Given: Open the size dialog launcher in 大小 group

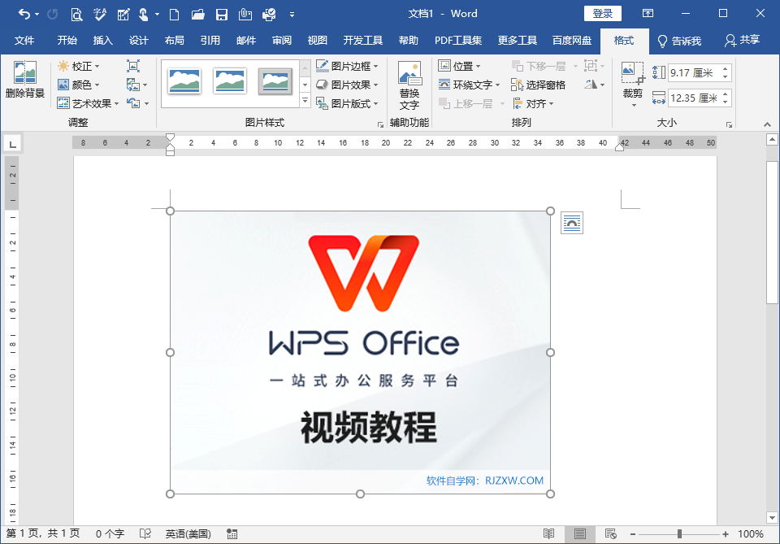Looking at the screenshot, I should pos(729,124).
